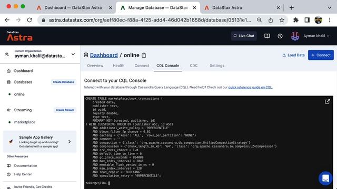Open the documentation book icon in header
This screenshot has width=337, height=189.
click(267, 36)
